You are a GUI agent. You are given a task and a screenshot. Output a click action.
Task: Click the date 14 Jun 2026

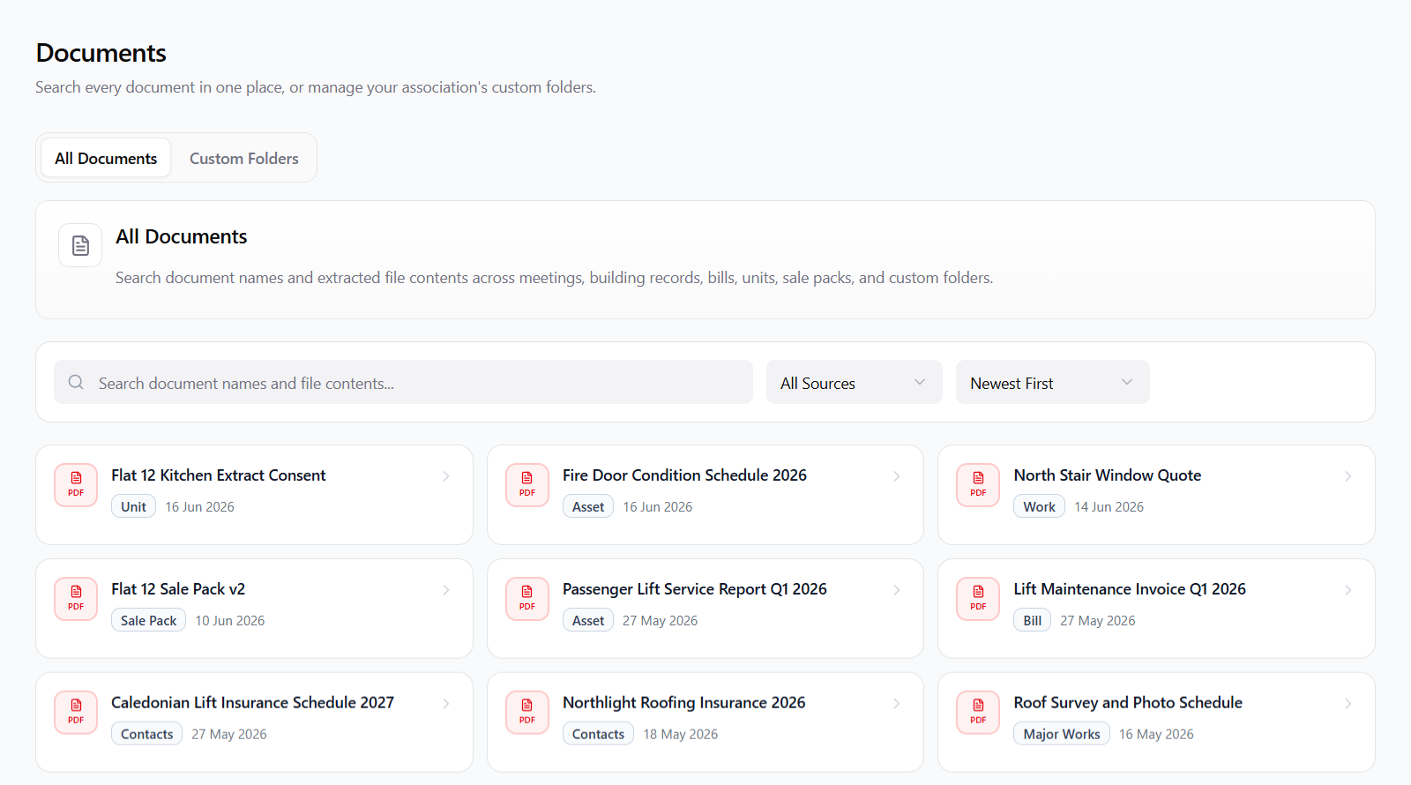(x=1109, y=507)
